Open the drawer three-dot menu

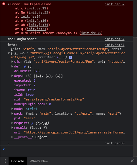point(5,161)
